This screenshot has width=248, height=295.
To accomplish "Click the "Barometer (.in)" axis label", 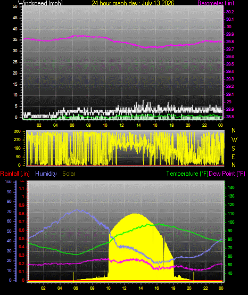I will coord(216,3).
